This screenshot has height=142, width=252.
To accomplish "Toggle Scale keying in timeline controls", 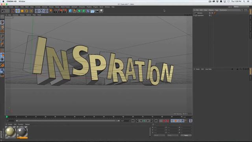I will pos(176,121).
